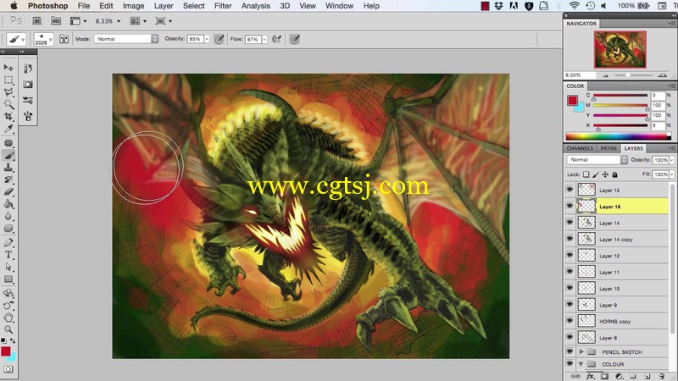Screen dimensions: 678x381
Task: Switch to the Channels tab
Action: point(580,148)
